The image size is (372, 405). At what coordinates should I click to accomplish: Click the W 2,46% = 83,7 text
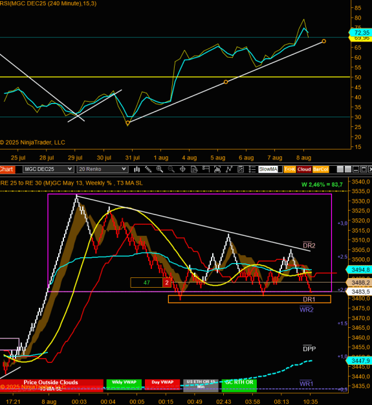point(322,185)
